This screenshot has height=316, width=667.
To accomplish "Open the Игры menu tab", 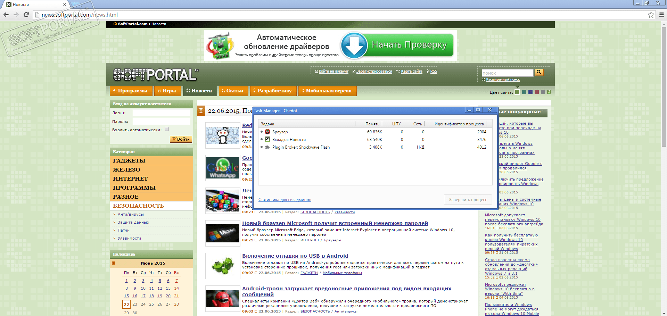I will pos(167,91).
